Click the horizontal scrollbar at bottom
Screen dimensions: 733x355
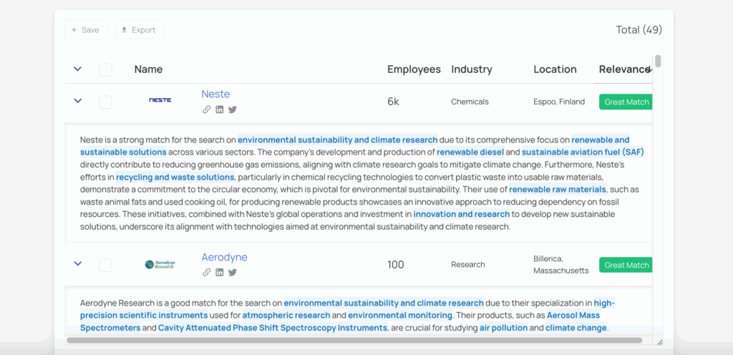click(x=358, y=341)
